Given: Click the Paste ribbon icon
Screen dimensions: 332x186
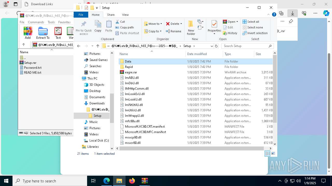Looking at the screenshot, I should (x=109, y=26).
